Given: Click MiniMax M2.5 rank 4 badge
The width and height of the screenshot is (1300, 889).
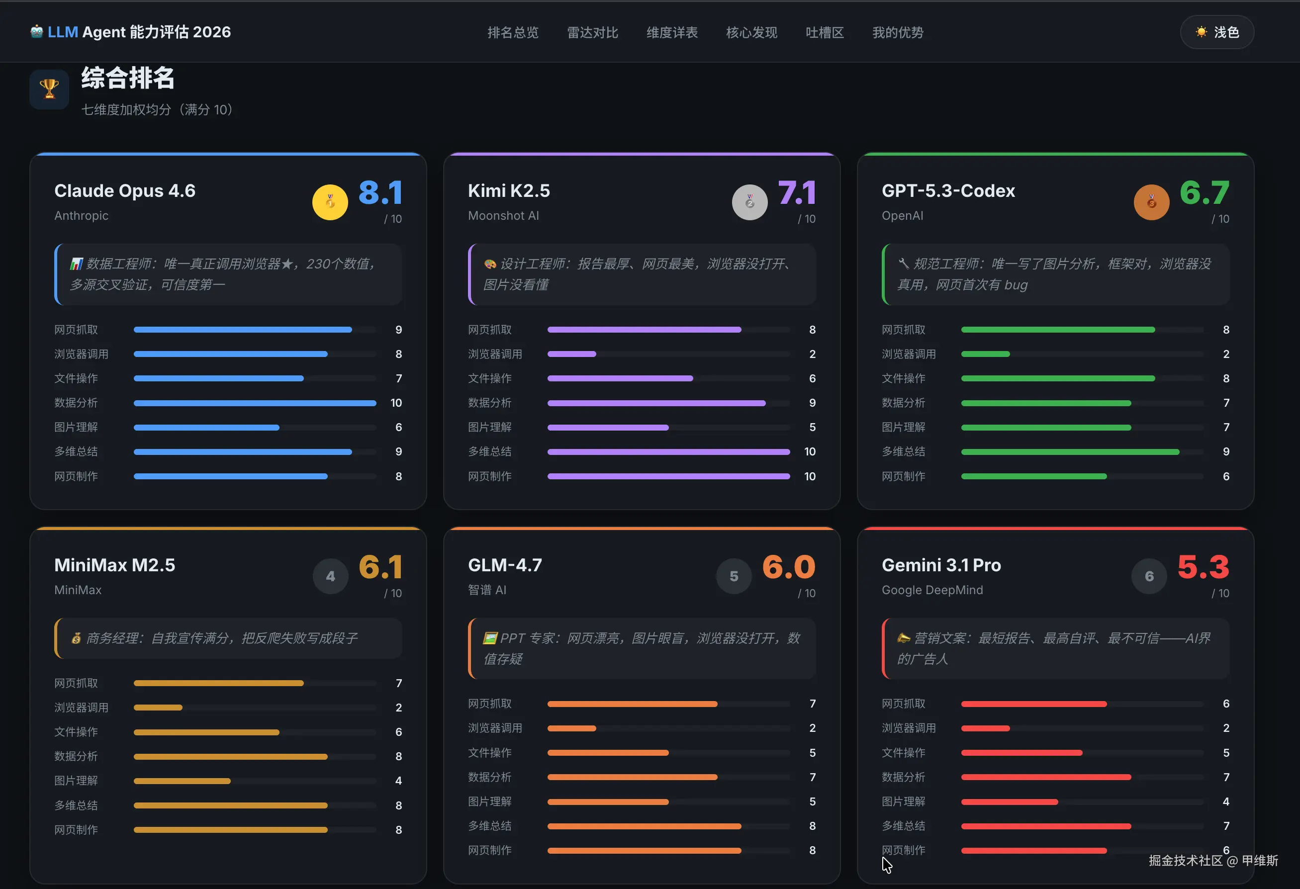Looking at the screenshot, I should point(330,576).
